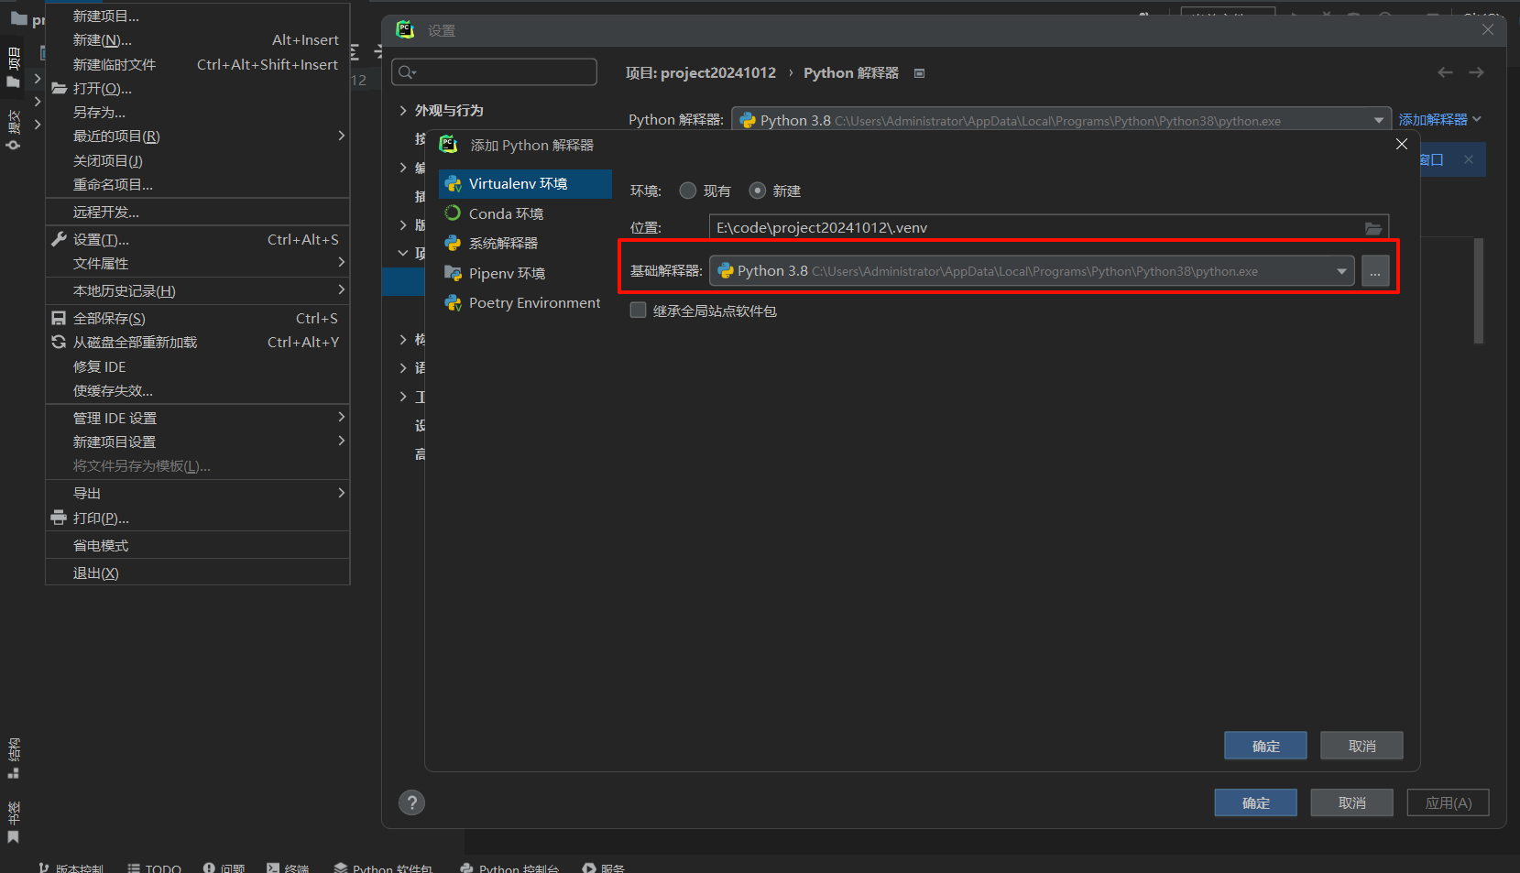The height and width of the screenshot is (873, 1520).
Task: Click Save All menu entry
Action: [x=198, y=318]
